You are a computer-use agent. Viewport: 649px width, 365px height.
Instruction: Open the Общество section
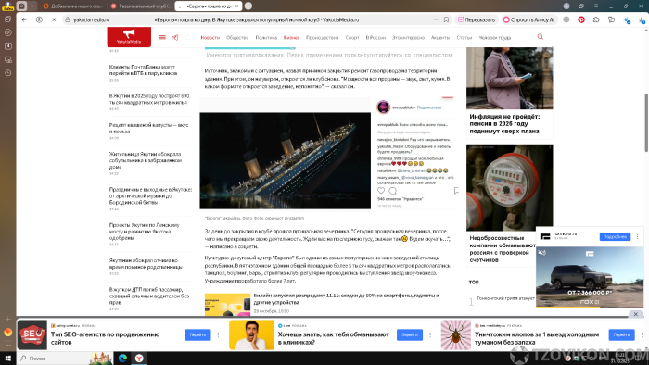click(x=237, y=38)
